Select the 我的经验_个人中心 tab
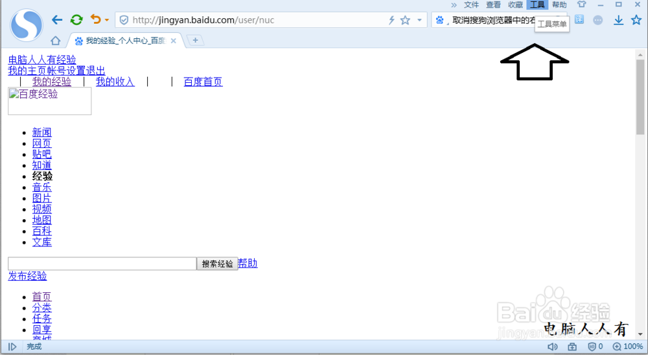Screen dimensions: 648x355 click(x=125, y=40)
